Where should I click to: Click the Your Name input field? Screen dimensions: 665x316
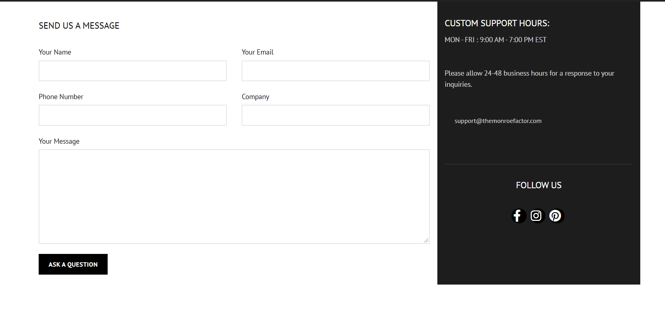coord(133,71)
